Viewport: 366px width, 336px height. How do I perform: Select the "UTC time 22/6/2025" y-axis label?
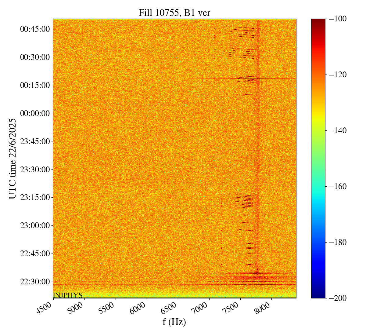point(13,159)
